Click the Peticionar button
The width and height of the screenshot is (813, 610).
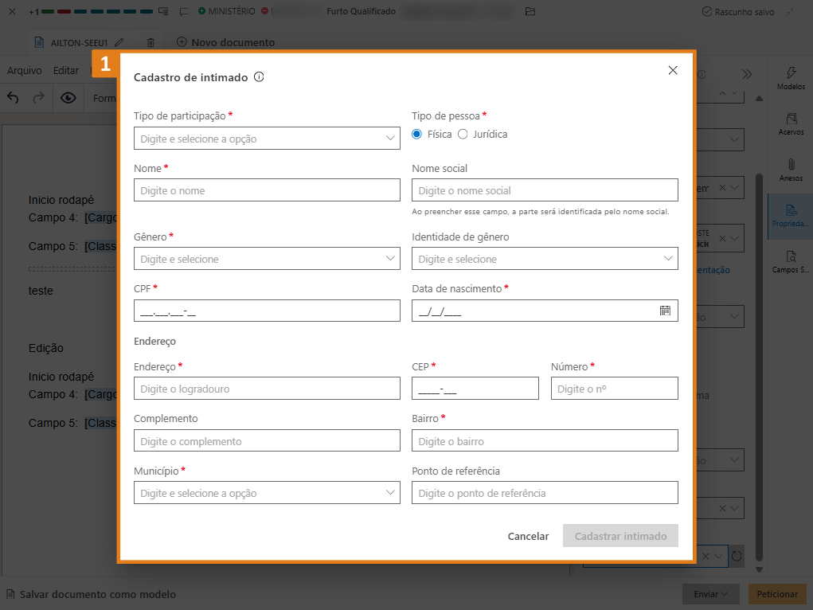coord(777,594)
